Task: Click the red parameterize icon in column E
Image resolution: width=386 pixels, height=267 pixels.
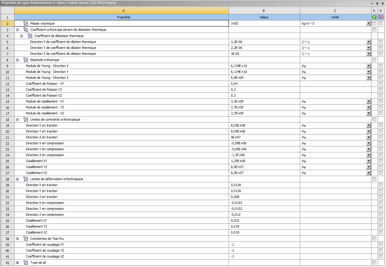Action: (381, 17)
